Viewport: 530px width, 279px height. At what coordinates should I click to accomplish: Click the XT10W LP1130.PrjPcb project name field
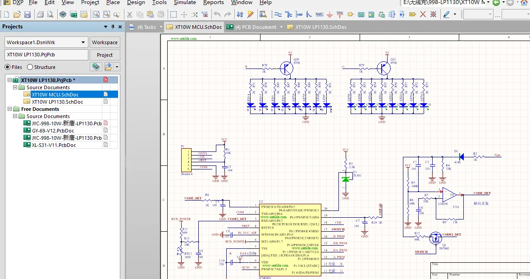[46, 55]
